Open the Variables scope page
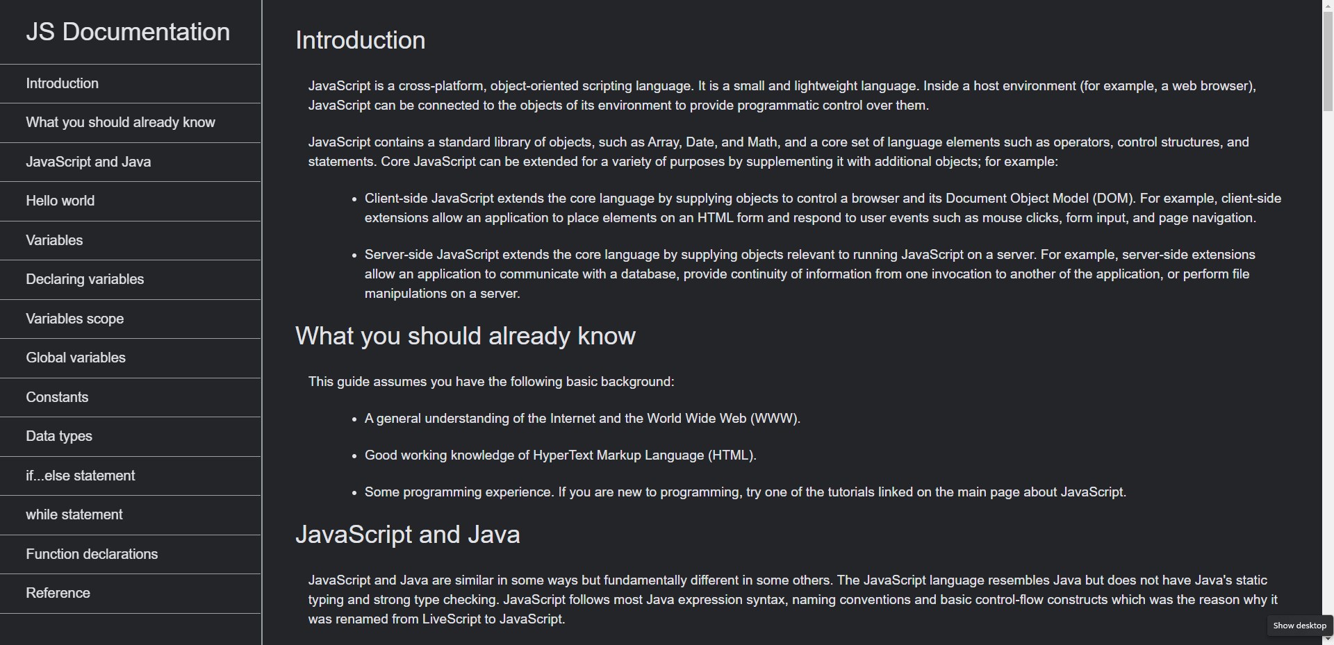This screenshot has width=1334, height=645. click(x=74, y=319)
